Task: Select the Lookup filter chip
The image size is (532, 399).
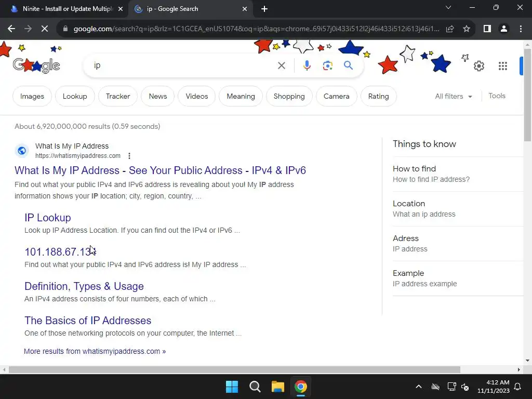Action: (75, 96)
